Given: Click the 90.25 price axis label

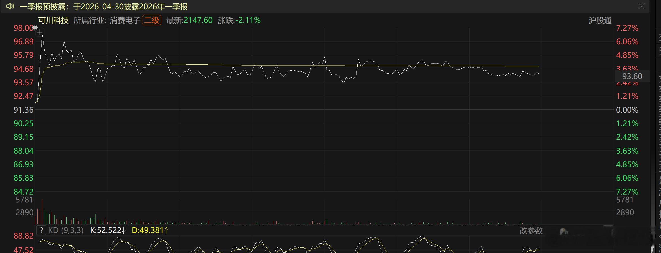Looking at the screenshot, I should (23, 123).
